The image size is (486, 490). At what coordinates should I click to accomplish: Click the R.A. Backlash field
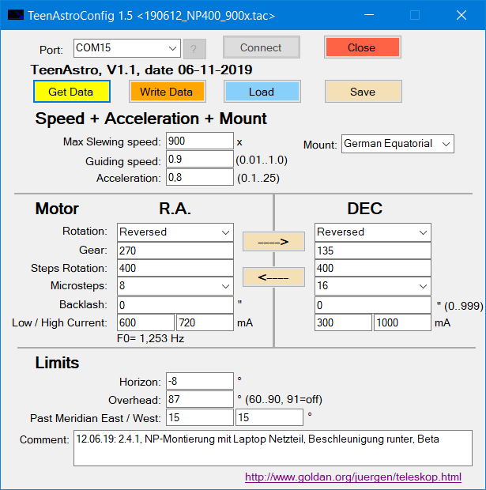175,305
